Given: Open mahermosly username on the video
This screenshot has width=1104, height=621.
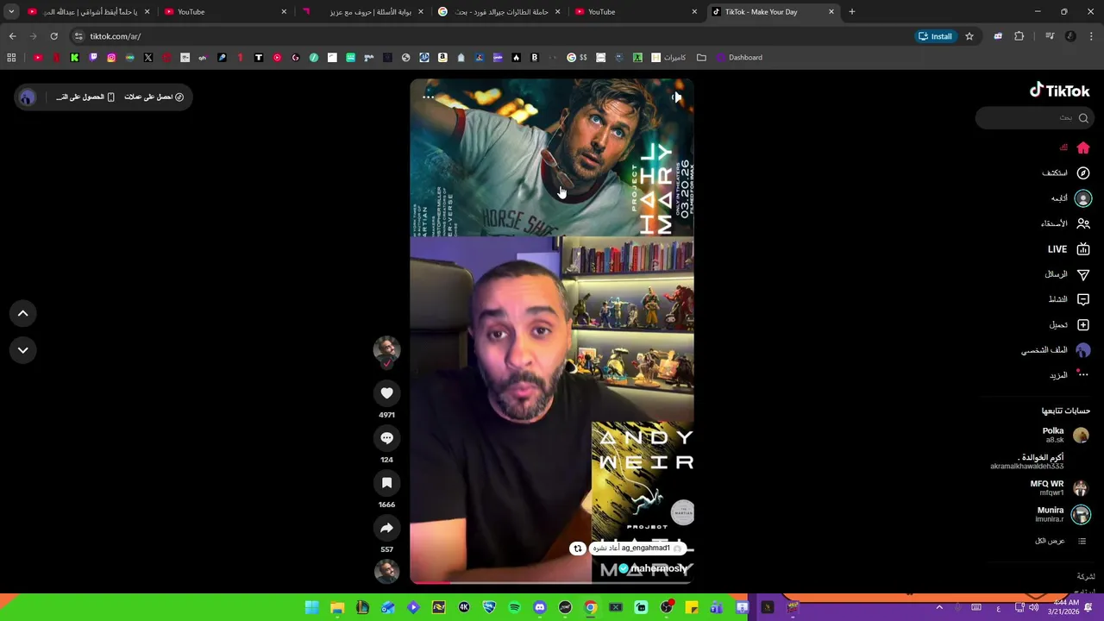Looking at the screenshot, I should (x=659, y=568).
